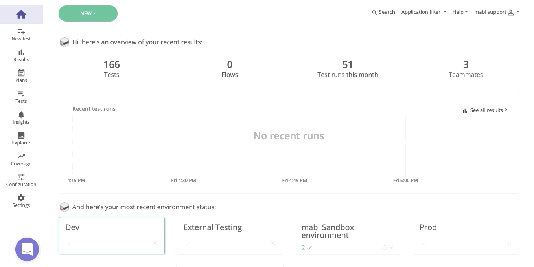534x267 pixels.
Task: Open Tests in the sidebar
Action: (21, 97)
